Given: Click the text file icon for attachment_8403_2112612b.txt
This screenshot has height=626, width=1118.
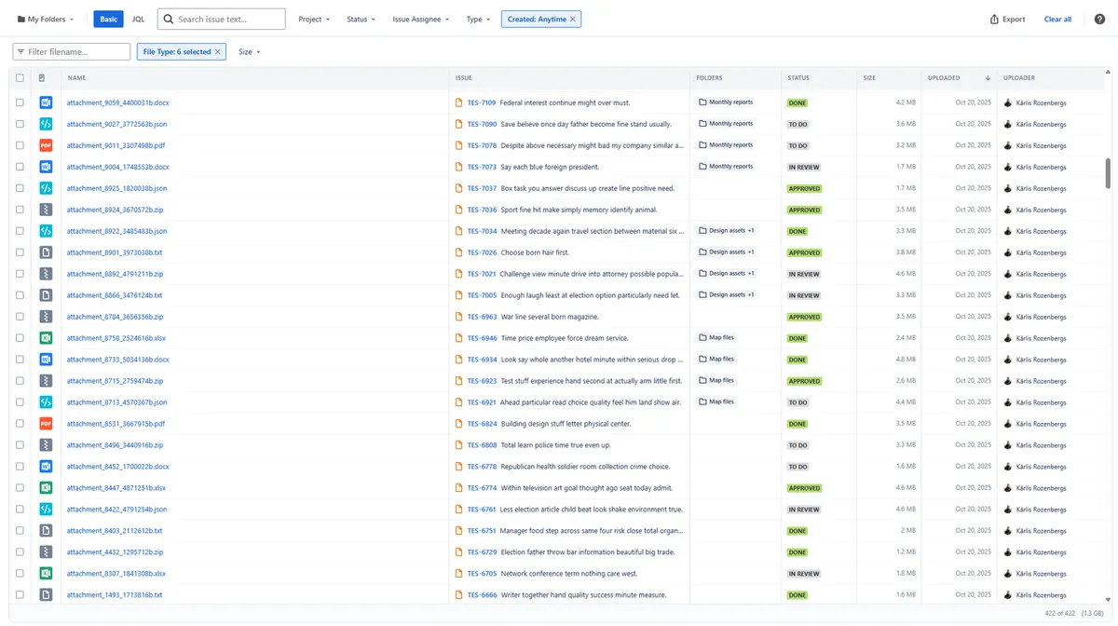Looking at the screenshot, I should click(46, 531).
